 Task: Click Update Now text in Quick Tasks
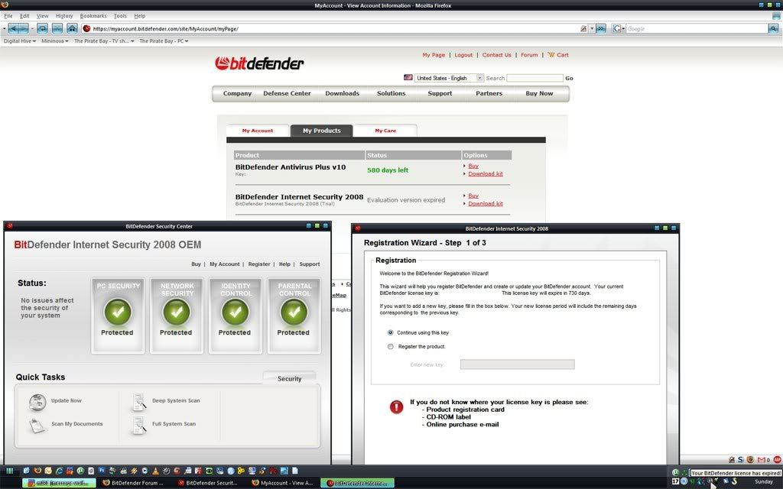66,400
